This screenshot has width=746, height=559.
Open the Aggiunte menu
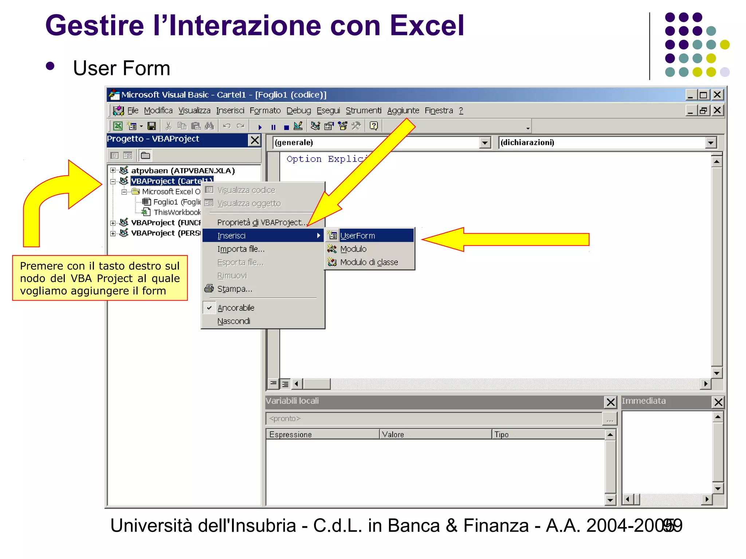403,110
